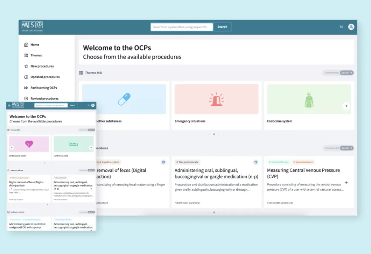Screen dimensions: 371x254
Task: Open the Cardiovascular system heart card
Action: pos(29,147)
